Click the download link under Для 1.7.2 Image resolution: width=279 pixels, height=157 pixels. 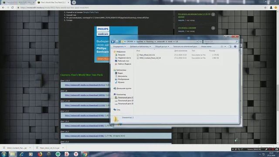85,115
